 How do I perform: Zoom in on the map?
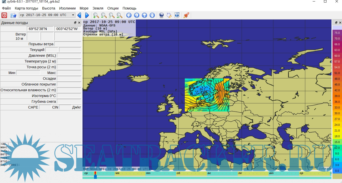tap(96, 15)
